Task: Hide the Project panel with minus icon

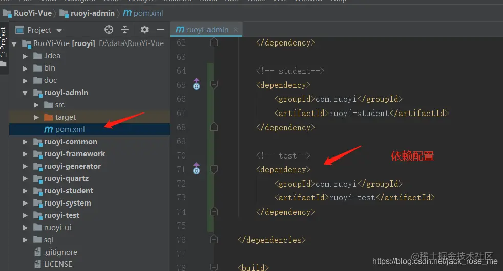Action: (x=160, y=30)
